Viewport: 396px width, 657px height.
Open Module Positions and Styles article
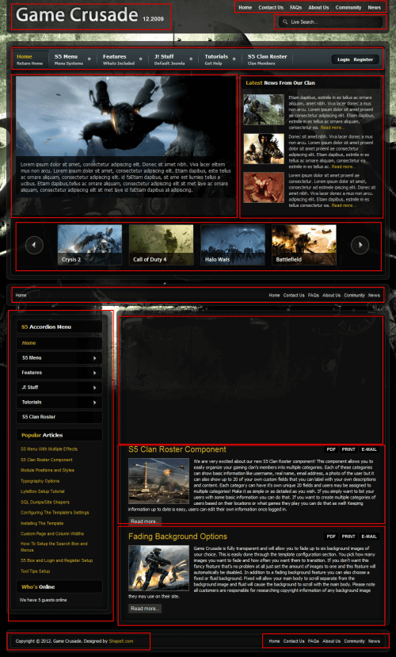(48, 470)
